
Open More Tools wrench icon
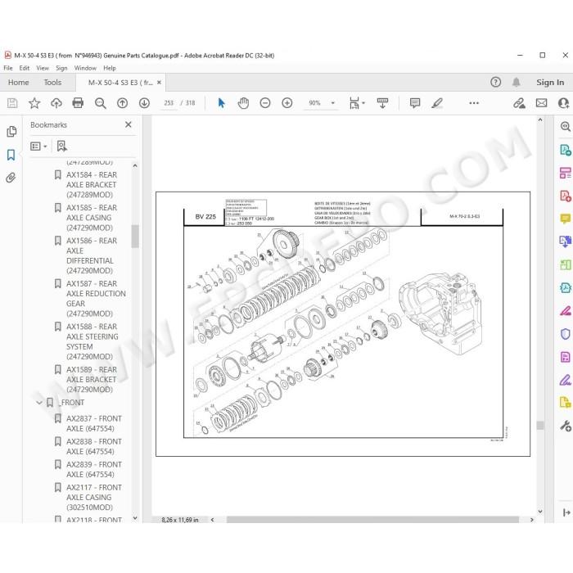pyautogui.click(x=566, y=426)
